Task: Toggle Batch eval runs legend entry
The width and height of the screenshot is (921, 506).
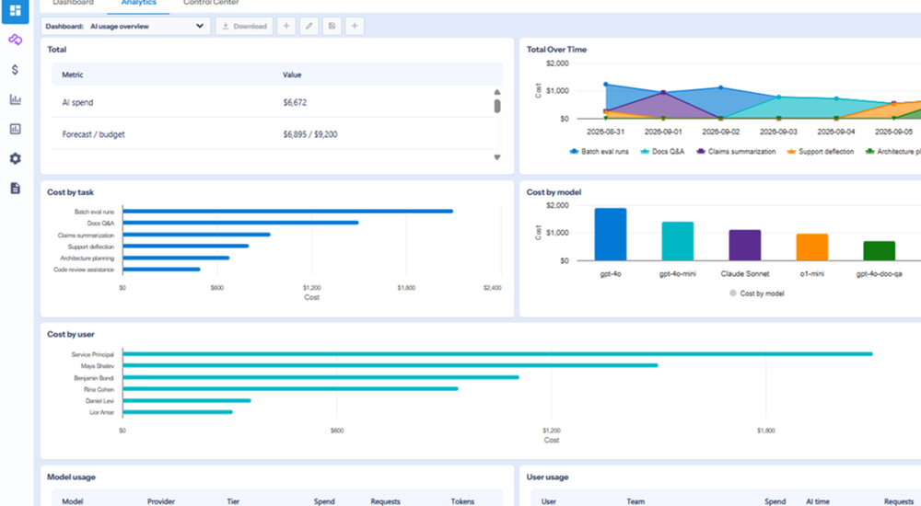Action: [x=600, y=152]
